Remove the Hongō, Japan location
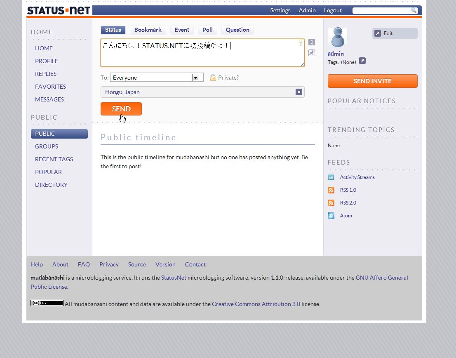 coord(299,92)
